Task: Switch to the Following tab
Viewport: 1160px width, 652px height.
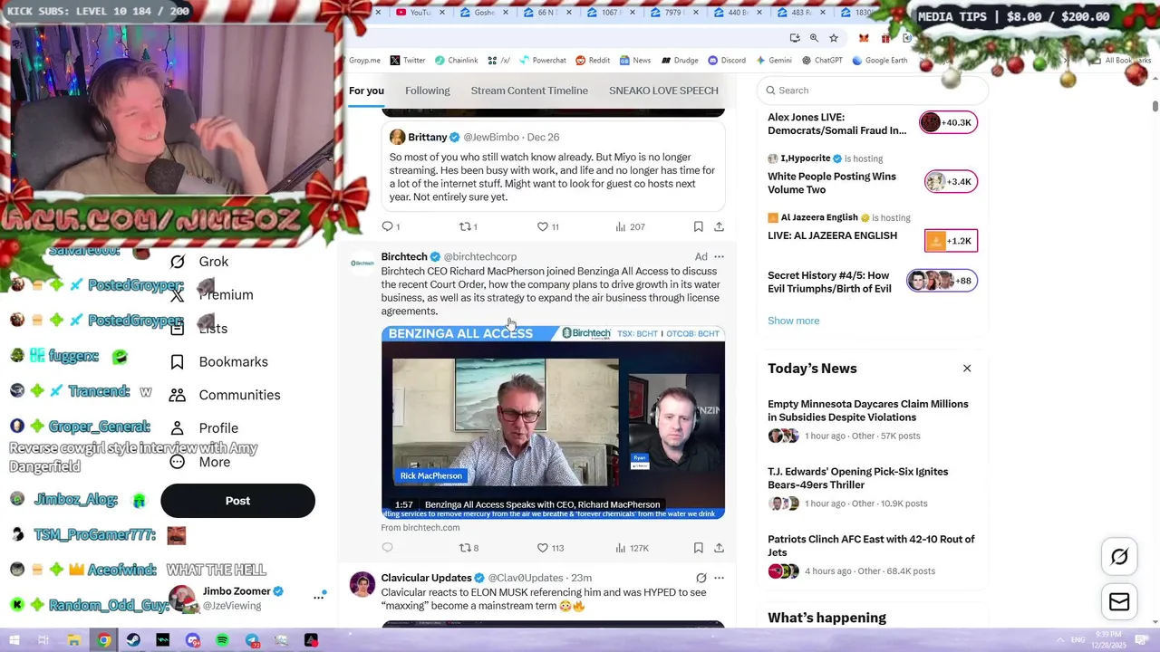Action: click(427, 91)
